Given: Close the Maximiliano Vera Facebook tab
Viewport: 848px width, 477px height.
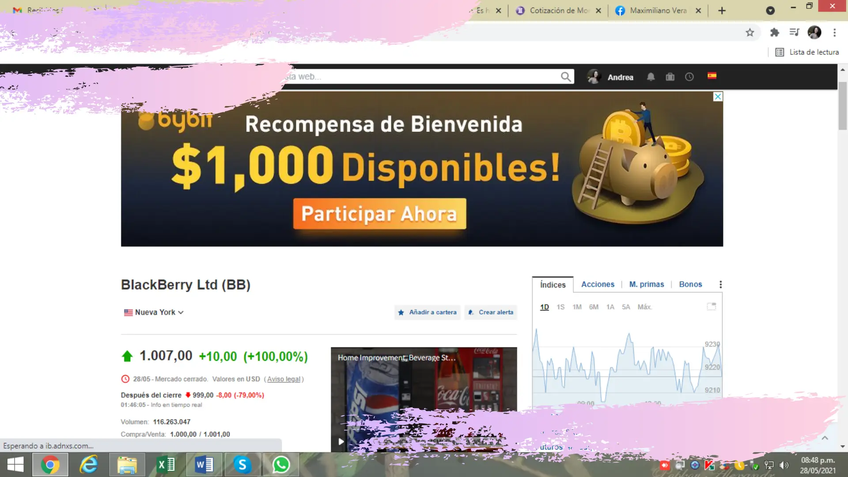Looking at the screenshot, I should [x=698, y=11].
